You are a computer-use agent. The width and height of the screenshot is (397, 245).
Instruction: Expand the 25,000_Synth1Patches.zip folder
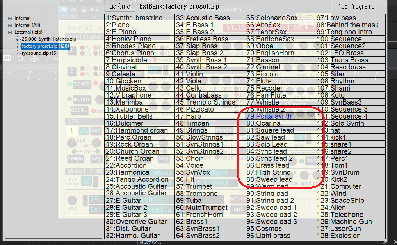pyautogui.click(x=18, y=39)
